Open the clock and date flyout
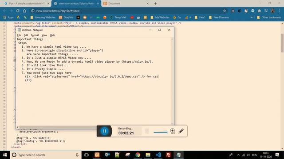This screenshot has width=284, height=159. click(266, 155)
